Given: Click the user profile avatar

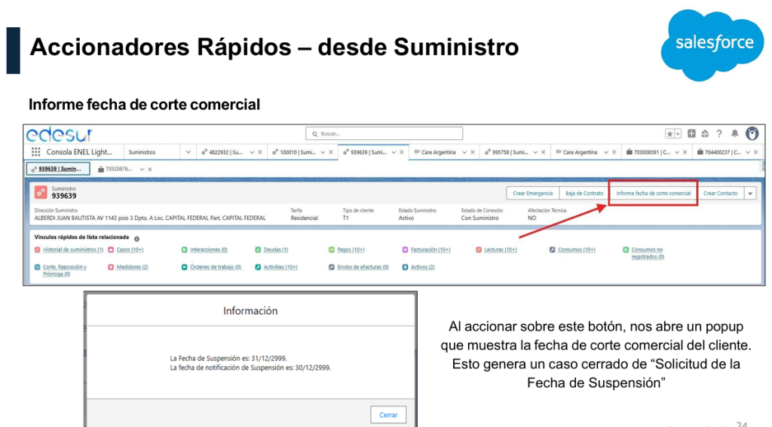Looking at the screenshot, I should tap(752, 134).
